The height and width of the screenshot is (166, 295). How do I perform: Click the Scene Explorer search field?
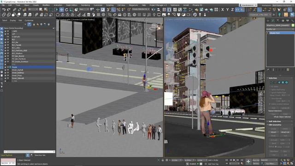click(x=12, y=24)
